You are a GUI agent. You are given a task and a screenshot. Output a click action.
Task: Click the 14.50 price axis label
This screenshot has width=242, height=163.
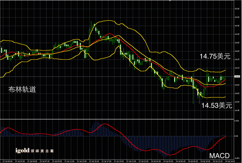tap(237, 102)
